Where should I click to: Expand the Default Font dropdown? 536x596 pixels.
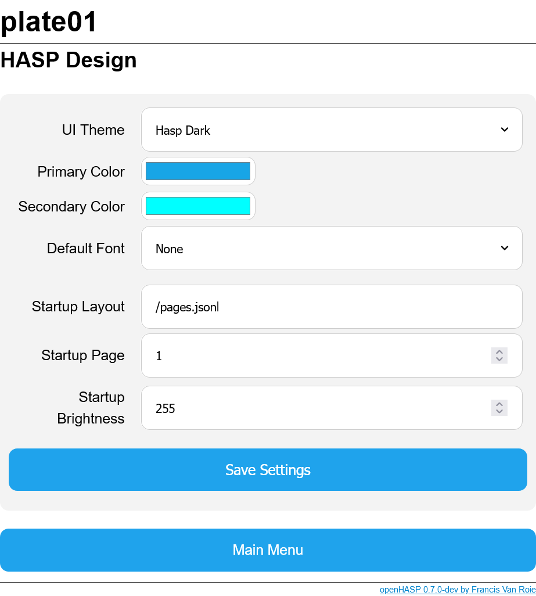[x=331, y=249]
